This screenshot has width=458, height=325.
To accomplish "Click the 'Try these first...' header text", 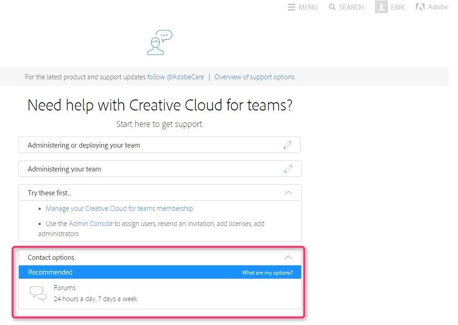I will tap(50, 193).
